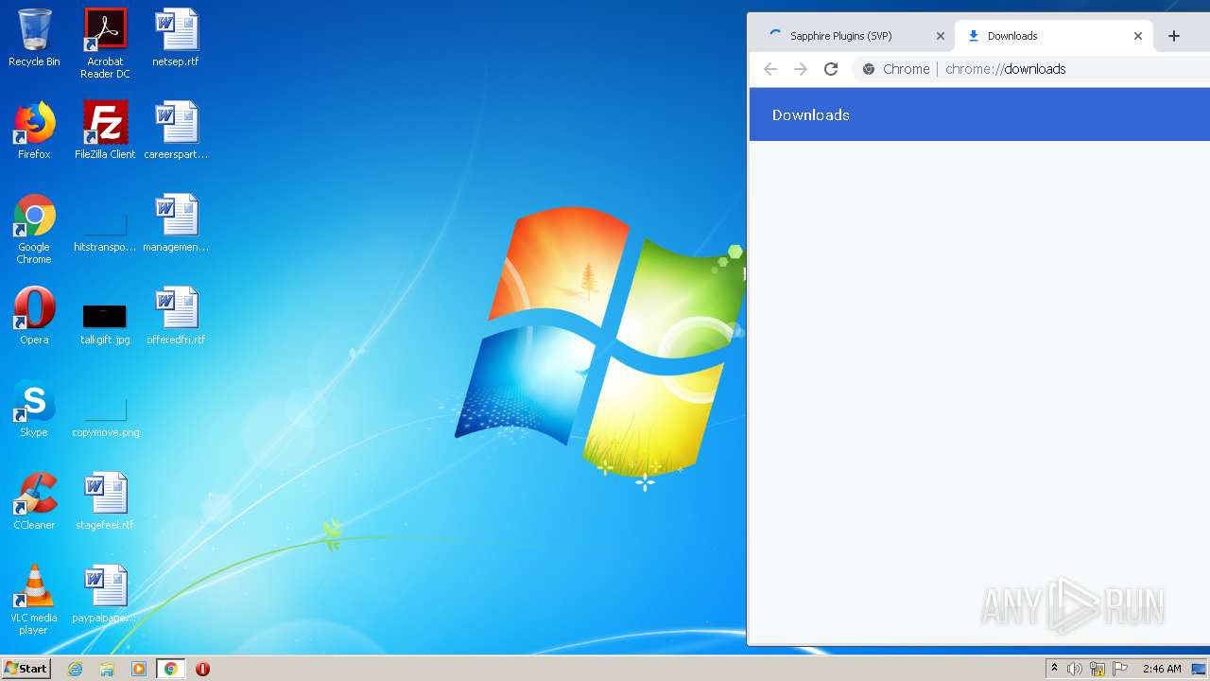Click the Show desktop button
This screenshot has height=681, width=1210.
[x=1199, y=669]
